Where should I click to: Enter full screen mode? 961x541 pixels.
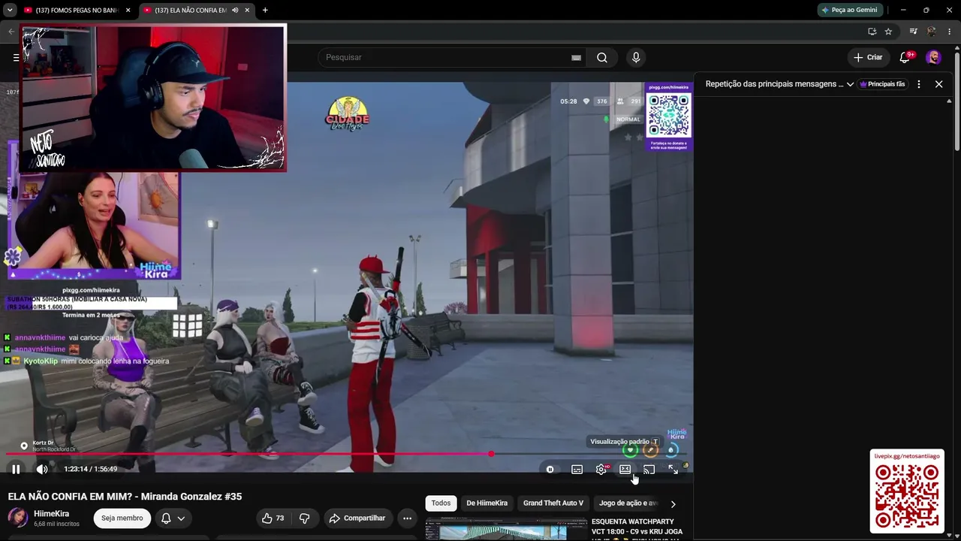(673, 469)
